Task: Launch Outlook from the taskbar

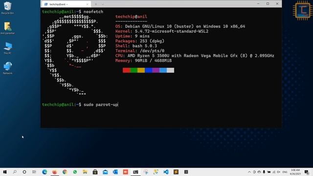Action: pyautogui.click(x=115, y=172)
